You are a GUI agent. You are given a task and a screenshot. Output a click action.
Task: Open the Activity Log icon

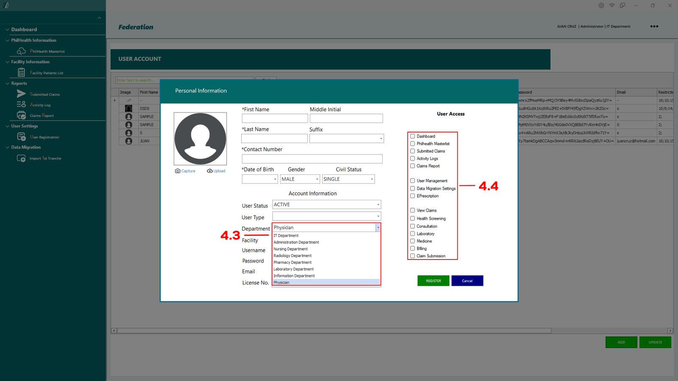tap(21, 105)
